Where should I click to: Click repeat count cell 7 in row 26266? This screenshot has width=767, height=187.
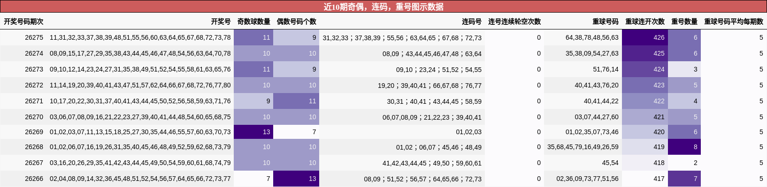point(684,179)
